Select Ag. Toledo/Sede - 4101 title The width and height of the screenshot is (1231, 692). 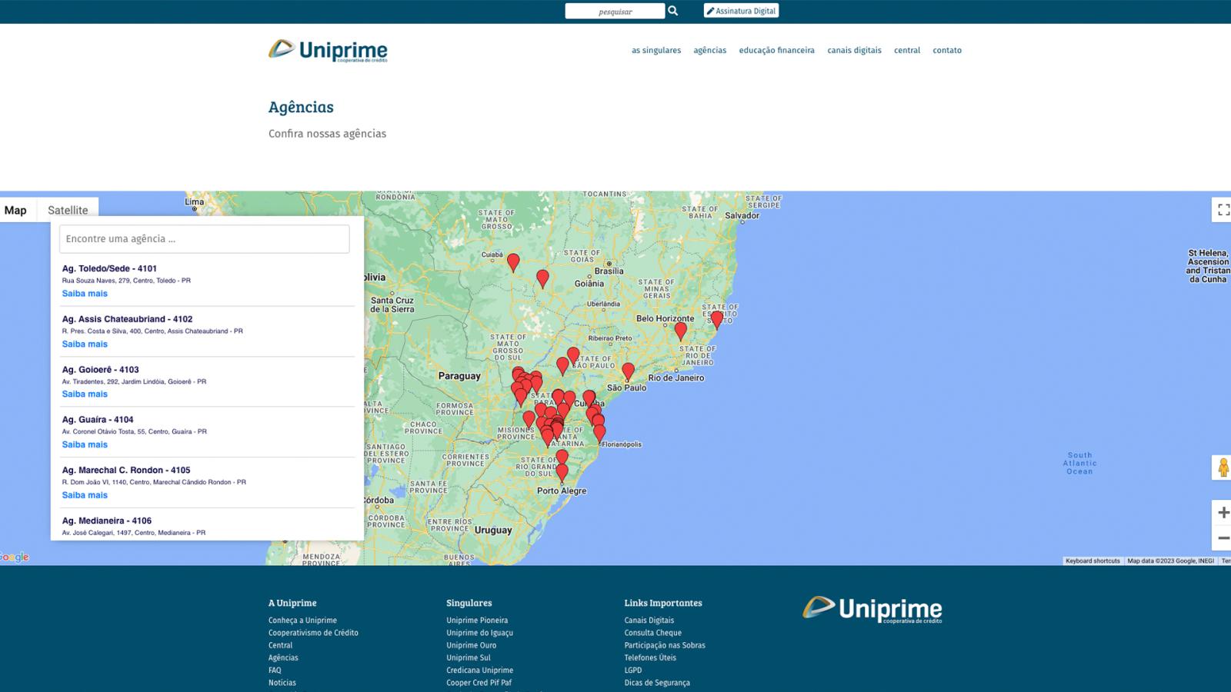pos(109,268)
